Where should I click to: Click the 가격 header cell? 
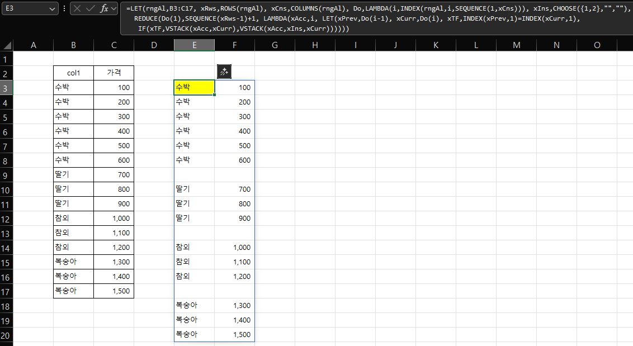114,73
